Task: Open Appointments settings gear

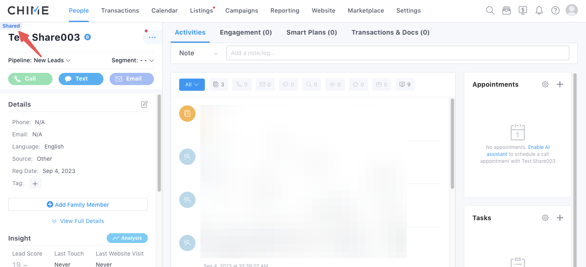Action: (x=545, y=84)
